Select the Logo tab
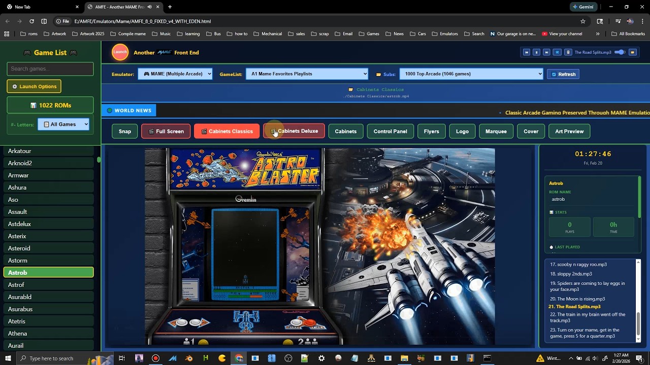 point(463,131)
